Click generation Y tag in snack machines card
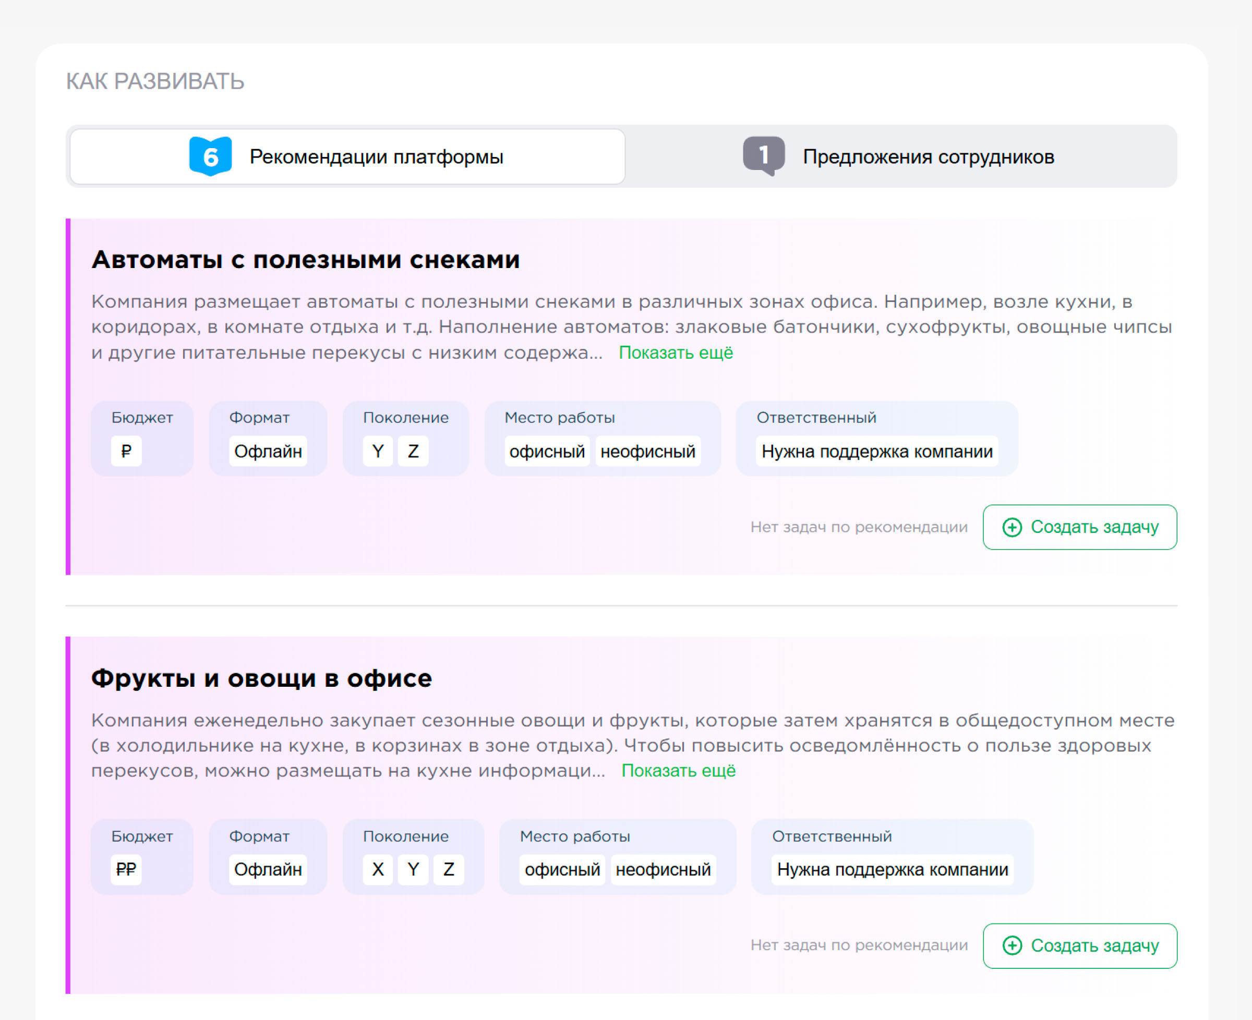Image resolution: width=1252 pixels, height=1020 pixels. coord(378,451)
